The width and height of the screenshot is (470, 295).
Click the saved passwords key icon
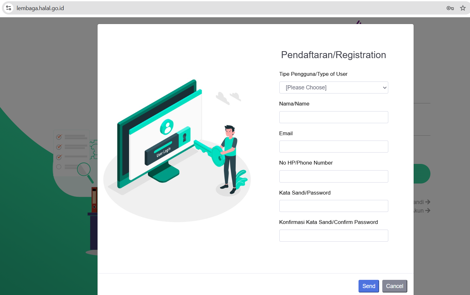tap(450, 8)
